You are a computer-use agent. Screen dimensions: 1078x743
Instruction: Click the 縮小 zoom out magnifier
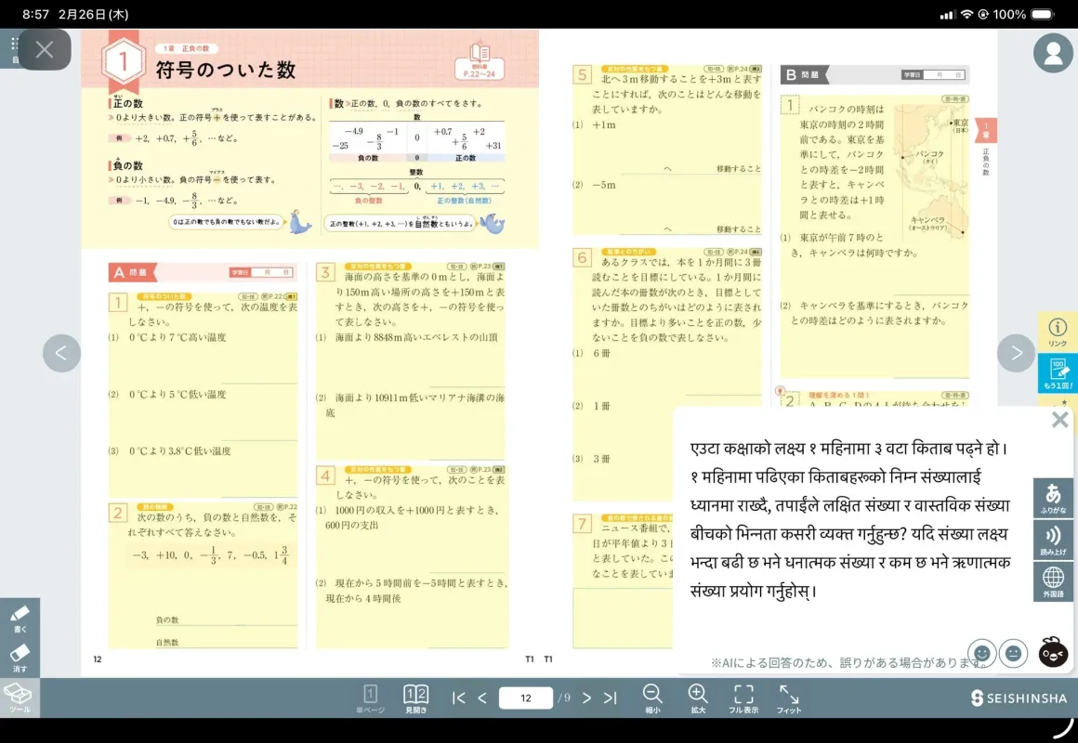(652, 697)
